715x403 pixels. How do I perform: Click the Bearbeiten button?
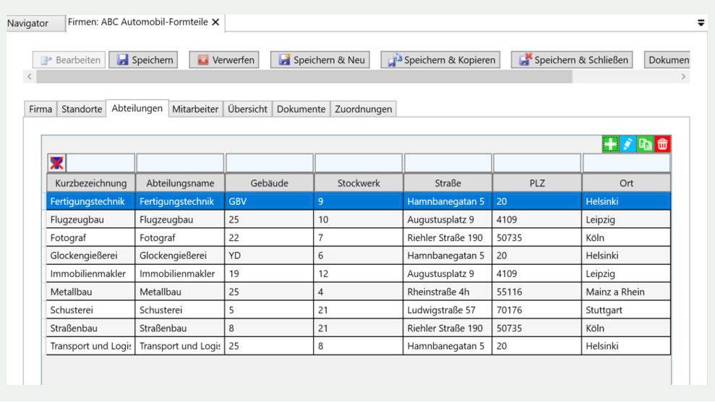click(69, 60)
